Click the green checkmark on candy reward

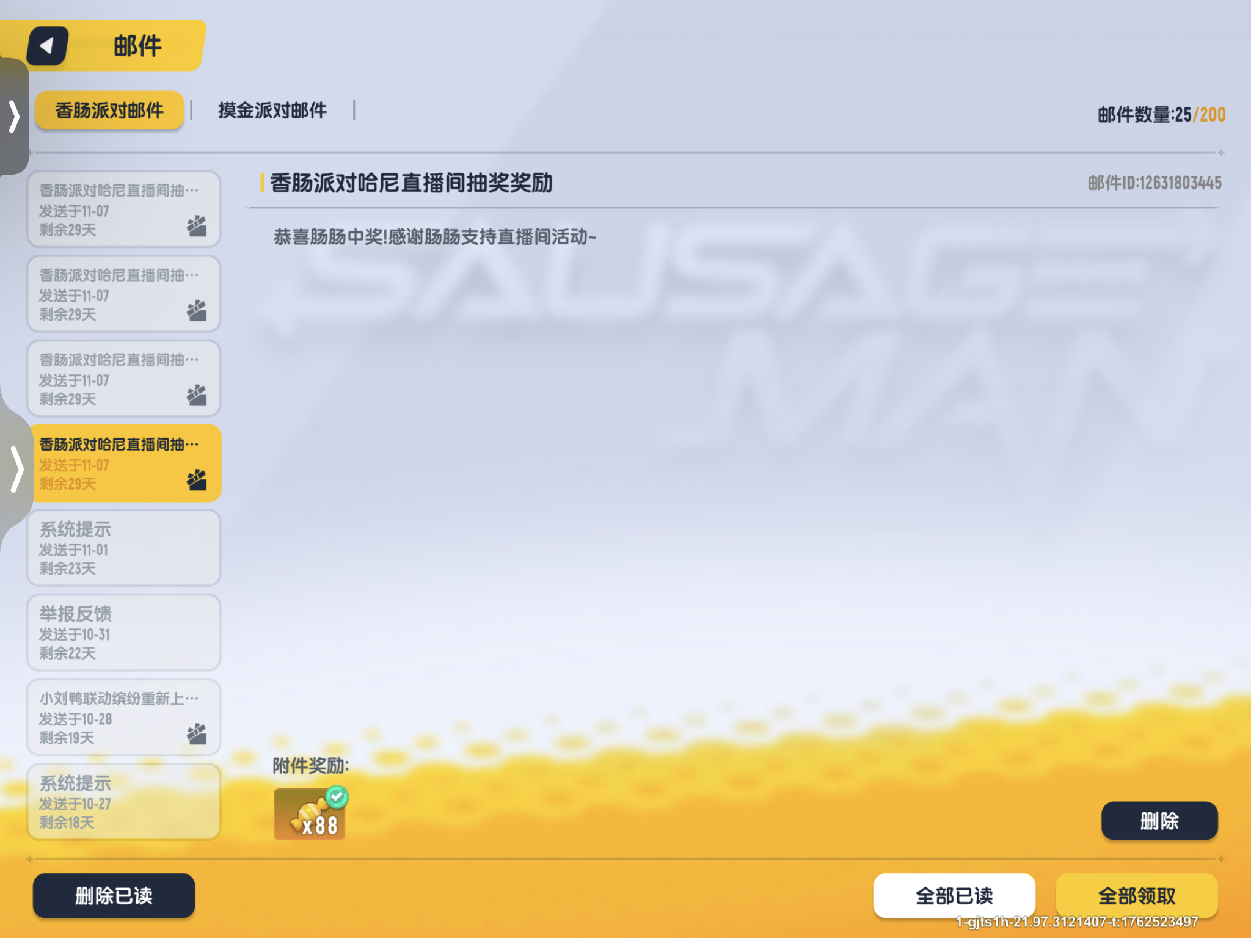coord(337,796)
